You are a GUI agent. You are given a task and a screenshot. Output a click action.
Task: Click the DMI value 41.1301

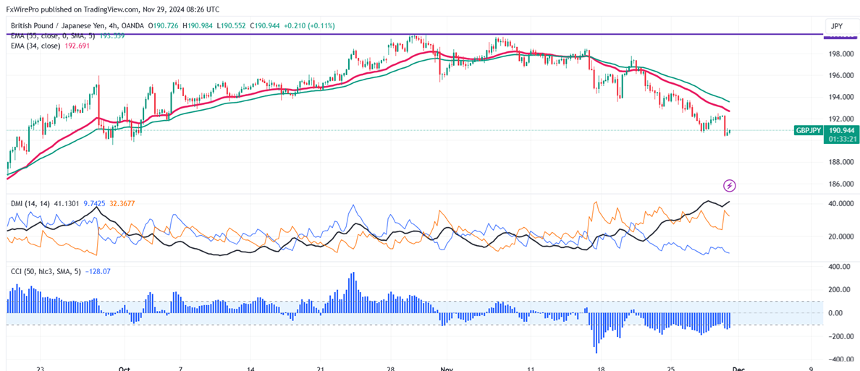67,204
